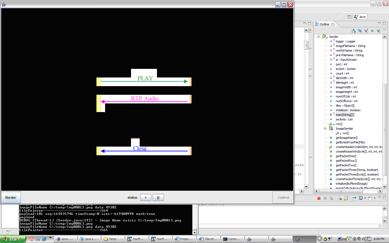Terminate the running process in Console
Viewport: 389px width, 243px height.
tap(319, 198)
